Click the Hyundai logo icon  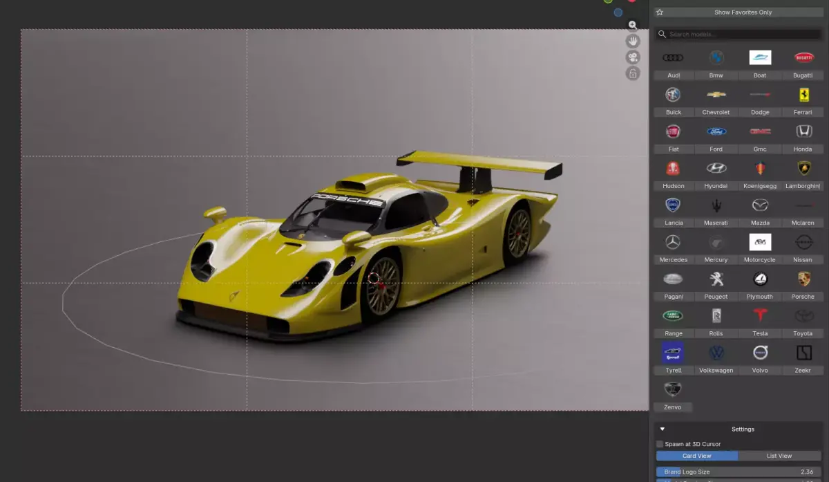(x=716, y=168)
